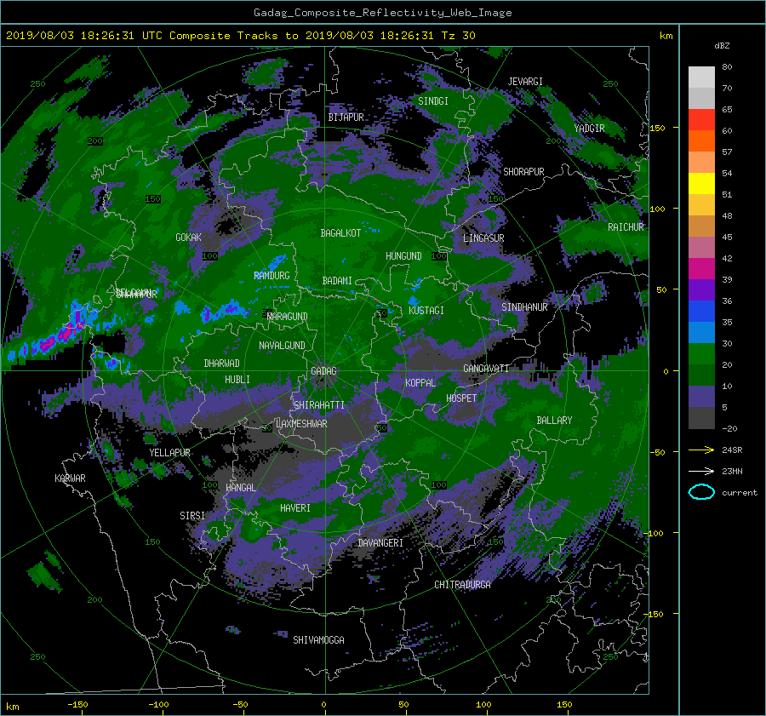Click the 'SINDGI' city label
The image size is (766, 716).
pos(433,101)
